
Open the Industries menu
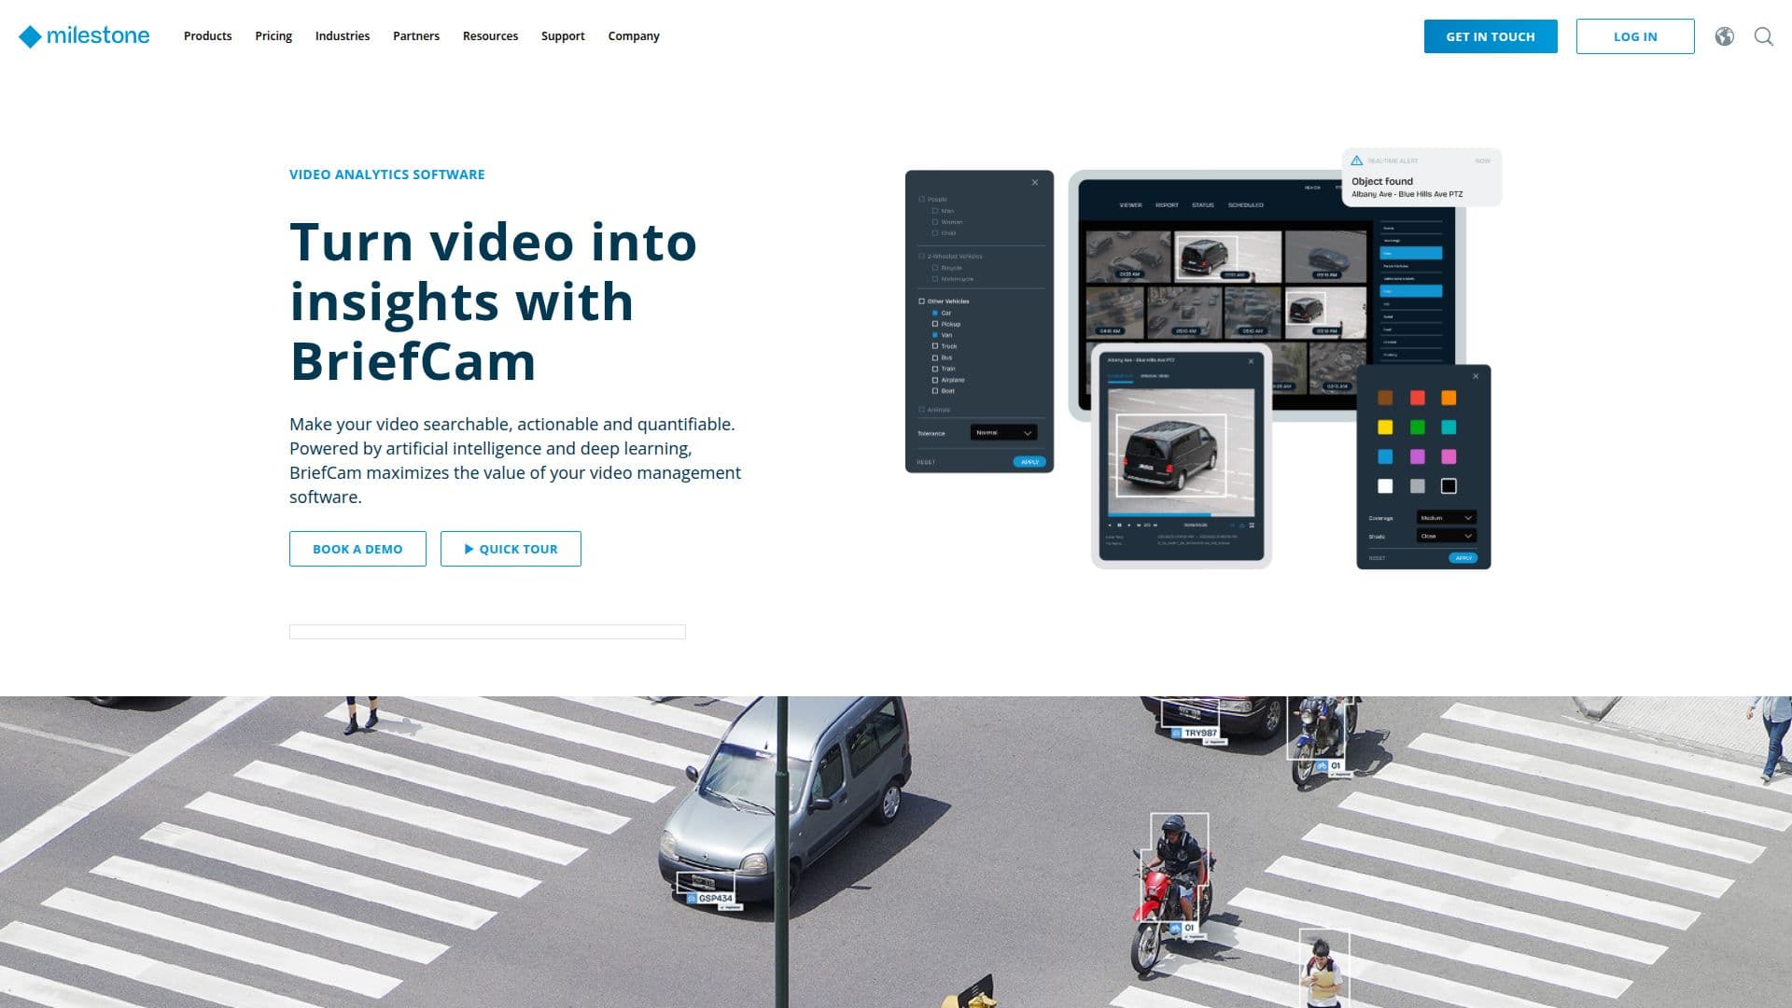click(x=343, y=36)
